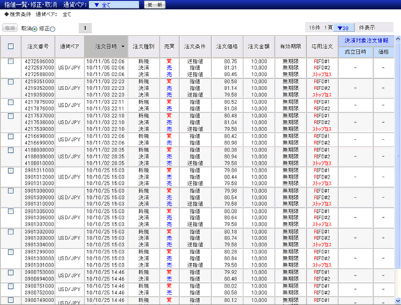The width and height of the screenshot is (401, 305).
Task: Go to page 1 button
Action: pyautogui.click(x=85, y=28)
